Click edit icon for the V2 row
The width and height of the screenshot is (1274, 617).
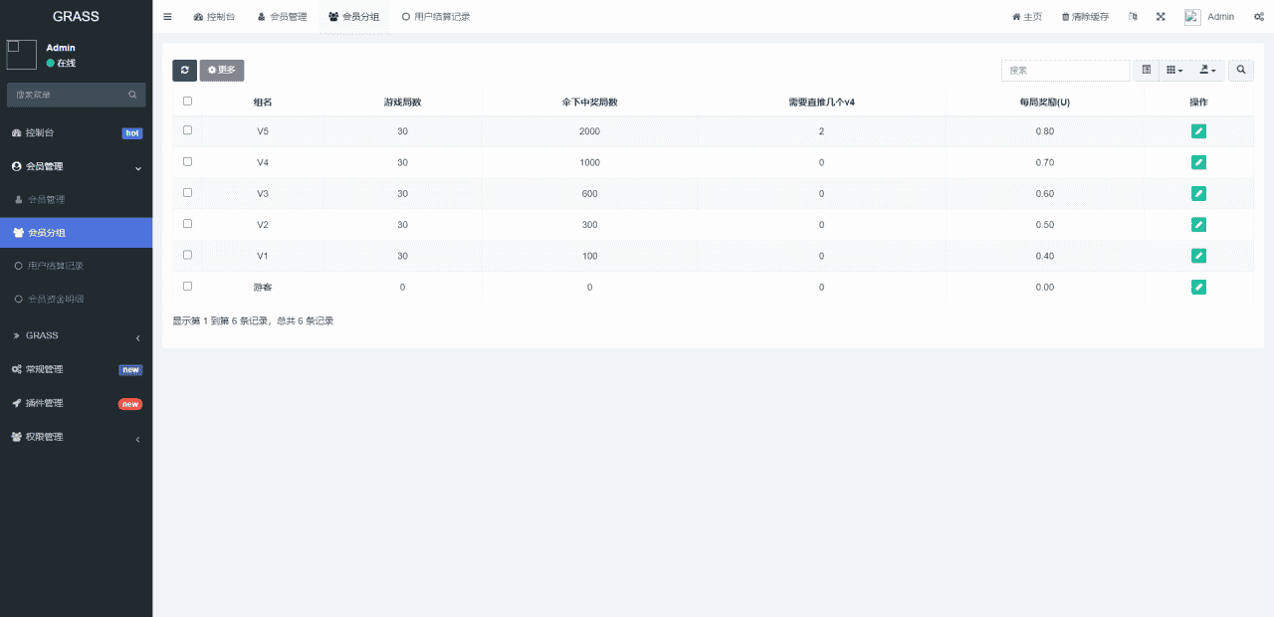(x=1198, y=225)
